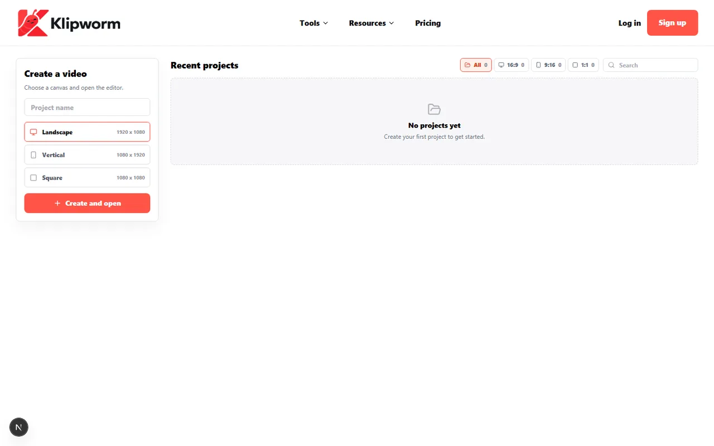This screenshot has width=714, height=446.
Task: Click the Klipworm logo
Action: point(69,23)
